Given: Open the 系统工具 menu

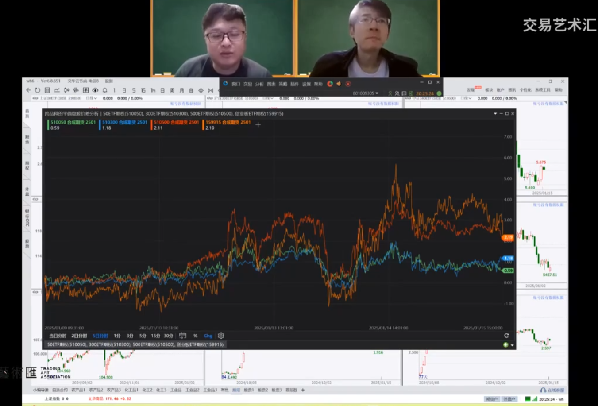Looking at the screenshot, I should tap(542, 90).
